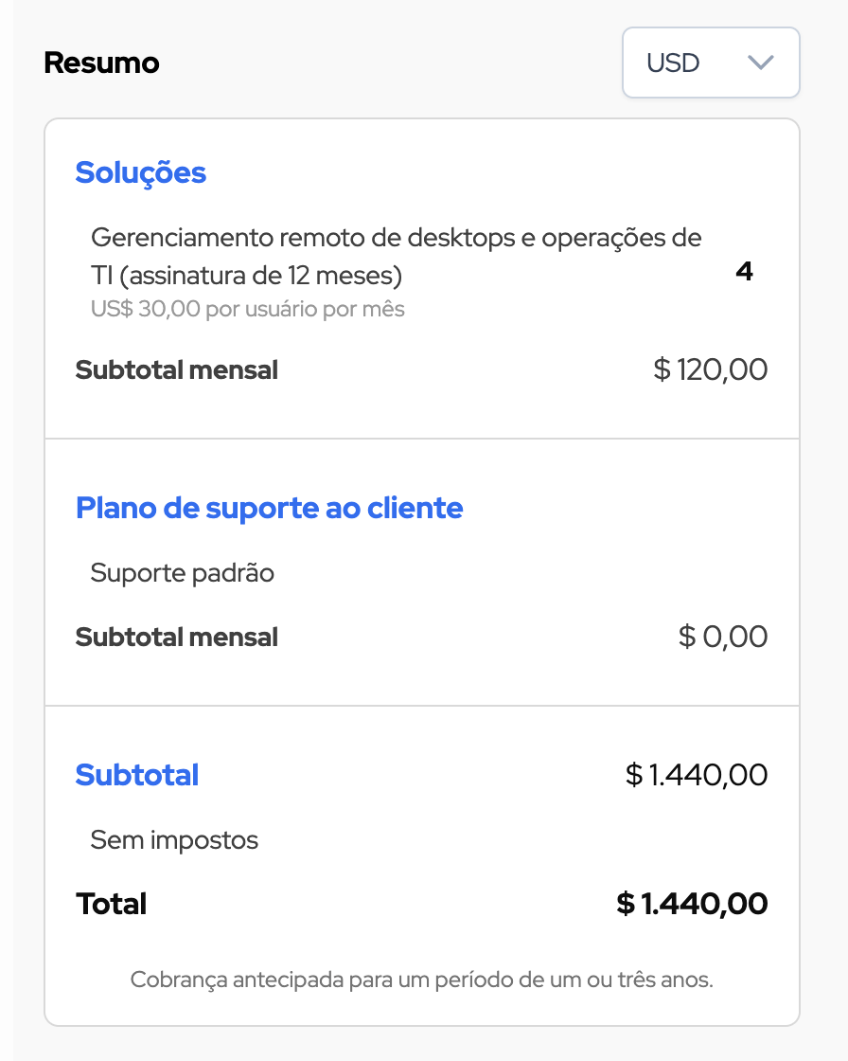Click the US$ 30,00 por usuário note
The height and width of the screenshot is (1061, 848).
click(247, 309)
